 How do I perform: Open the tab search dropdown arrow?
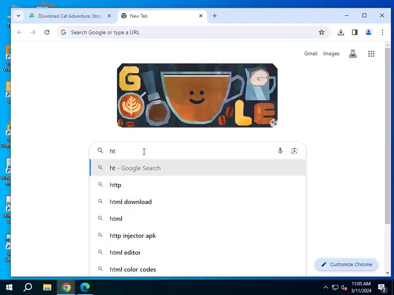pyautogui.click(x=18, y=16)
